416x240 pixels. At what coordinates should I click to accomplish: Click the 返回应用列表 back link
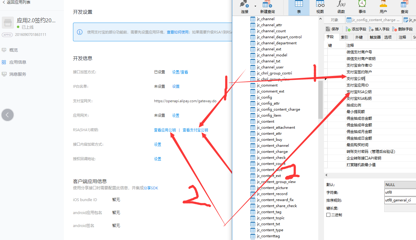[x=16, y=2]
